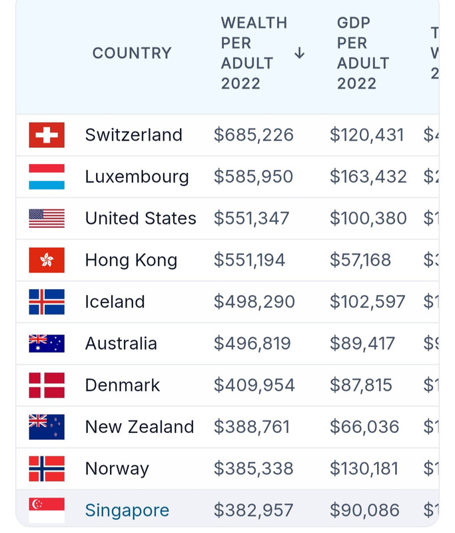Click the United States flag icon
The width and height of the screenshot is (455, 533).
tap(47, 219)
